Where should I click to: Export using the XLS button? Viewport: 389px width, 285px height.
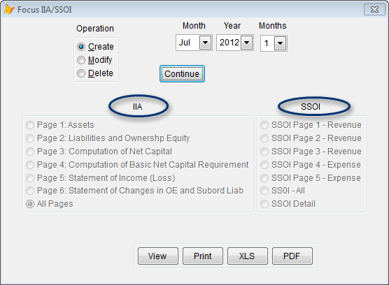point(248,256)
